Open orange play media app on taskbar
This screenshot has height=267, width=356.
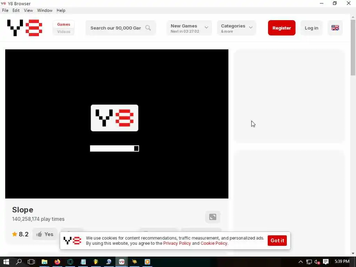coord(147,262)
